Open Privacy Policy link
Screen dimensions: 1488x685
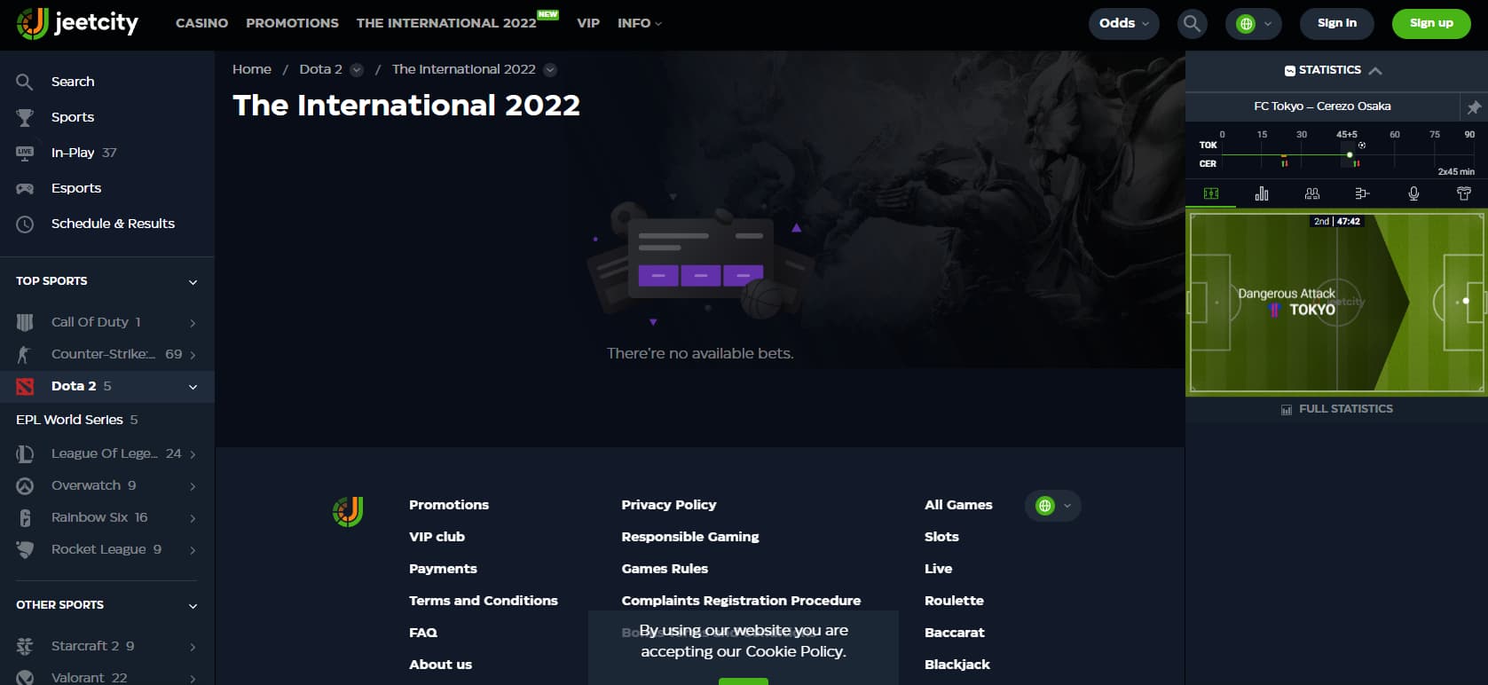[x=669, y=505]
